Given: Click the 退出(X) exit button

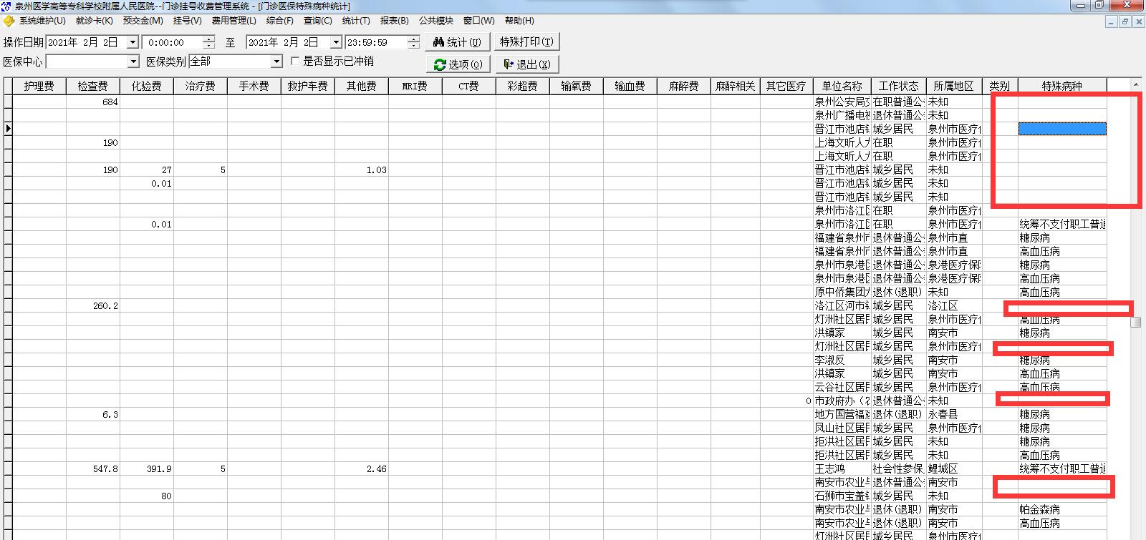Looking at the screenshot, I should coord(526,64).
